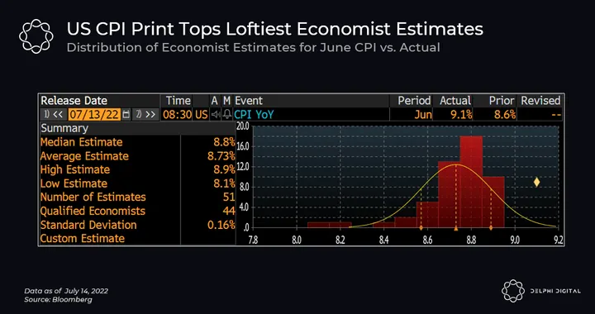Click the Prior column header

coord(502,101)
